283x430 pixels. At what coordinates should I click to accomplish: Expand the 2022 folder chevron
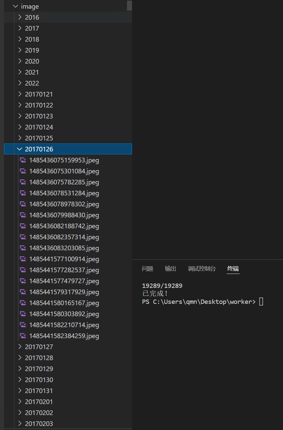click(x=20, y=83)
